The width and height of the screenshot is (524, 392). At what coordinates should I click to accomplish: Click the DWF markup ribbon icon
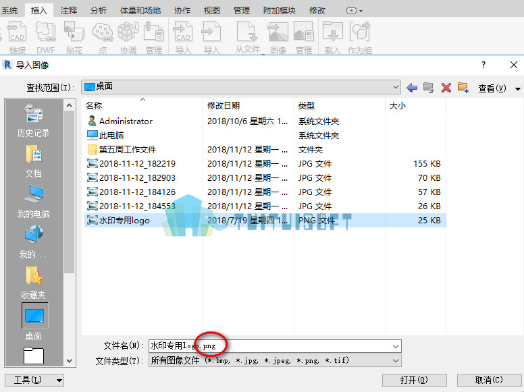[45, 32]
